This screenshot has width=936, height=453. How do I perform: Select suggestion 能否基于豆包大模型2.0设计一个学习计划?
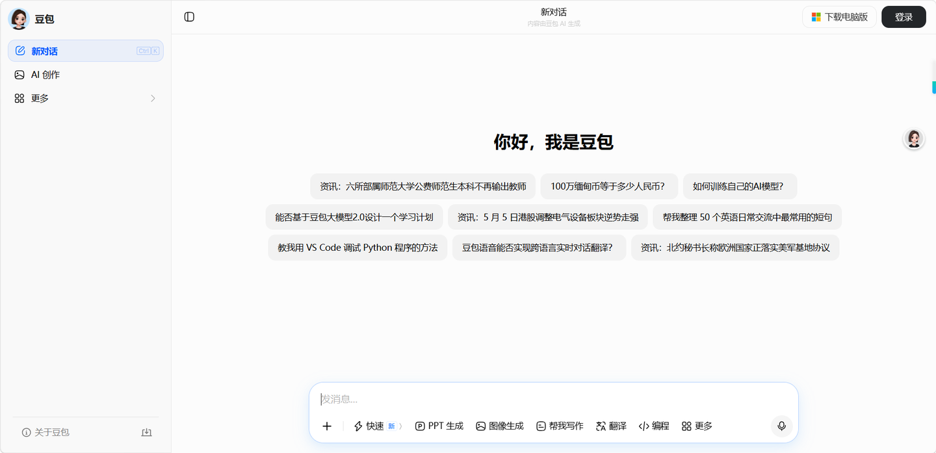[354, 217]
